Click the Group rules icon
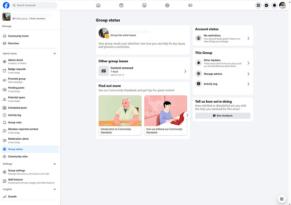Viewport: 291px width, 205px height. pyautogui.click(x=5, y=122)
